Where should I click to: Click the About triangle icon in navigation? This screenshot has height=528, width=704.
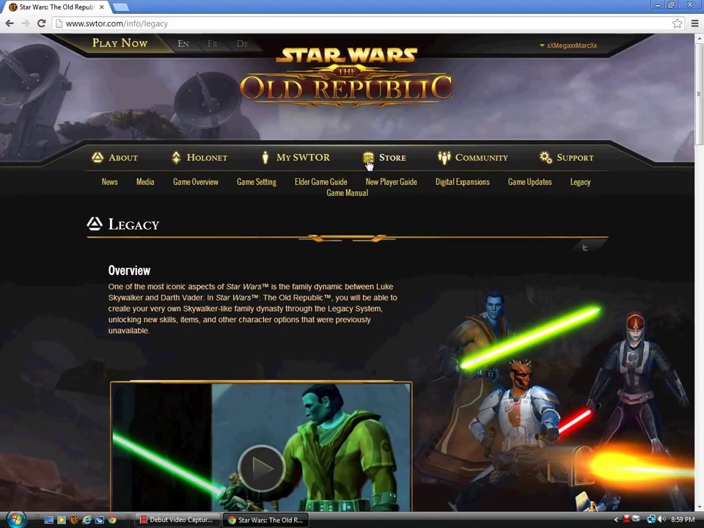pyautogui.click(x=98, y=157)
